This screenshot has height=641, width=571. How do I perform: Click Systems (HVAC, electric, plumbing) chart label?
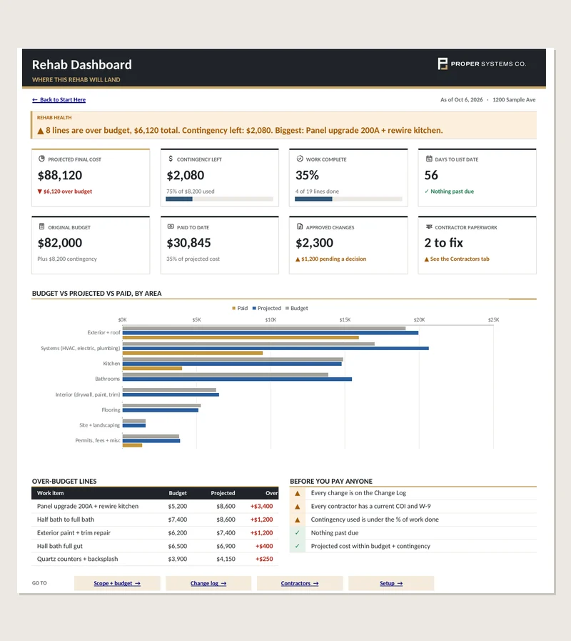81,348
